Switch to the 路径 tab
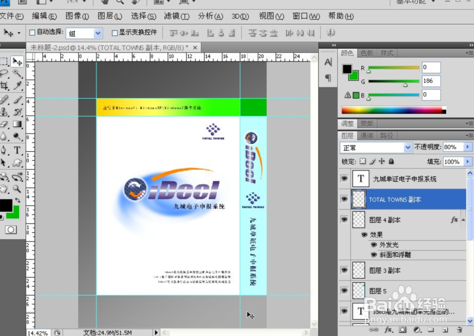This screenshot has height=336, width=474. [386, 135]
